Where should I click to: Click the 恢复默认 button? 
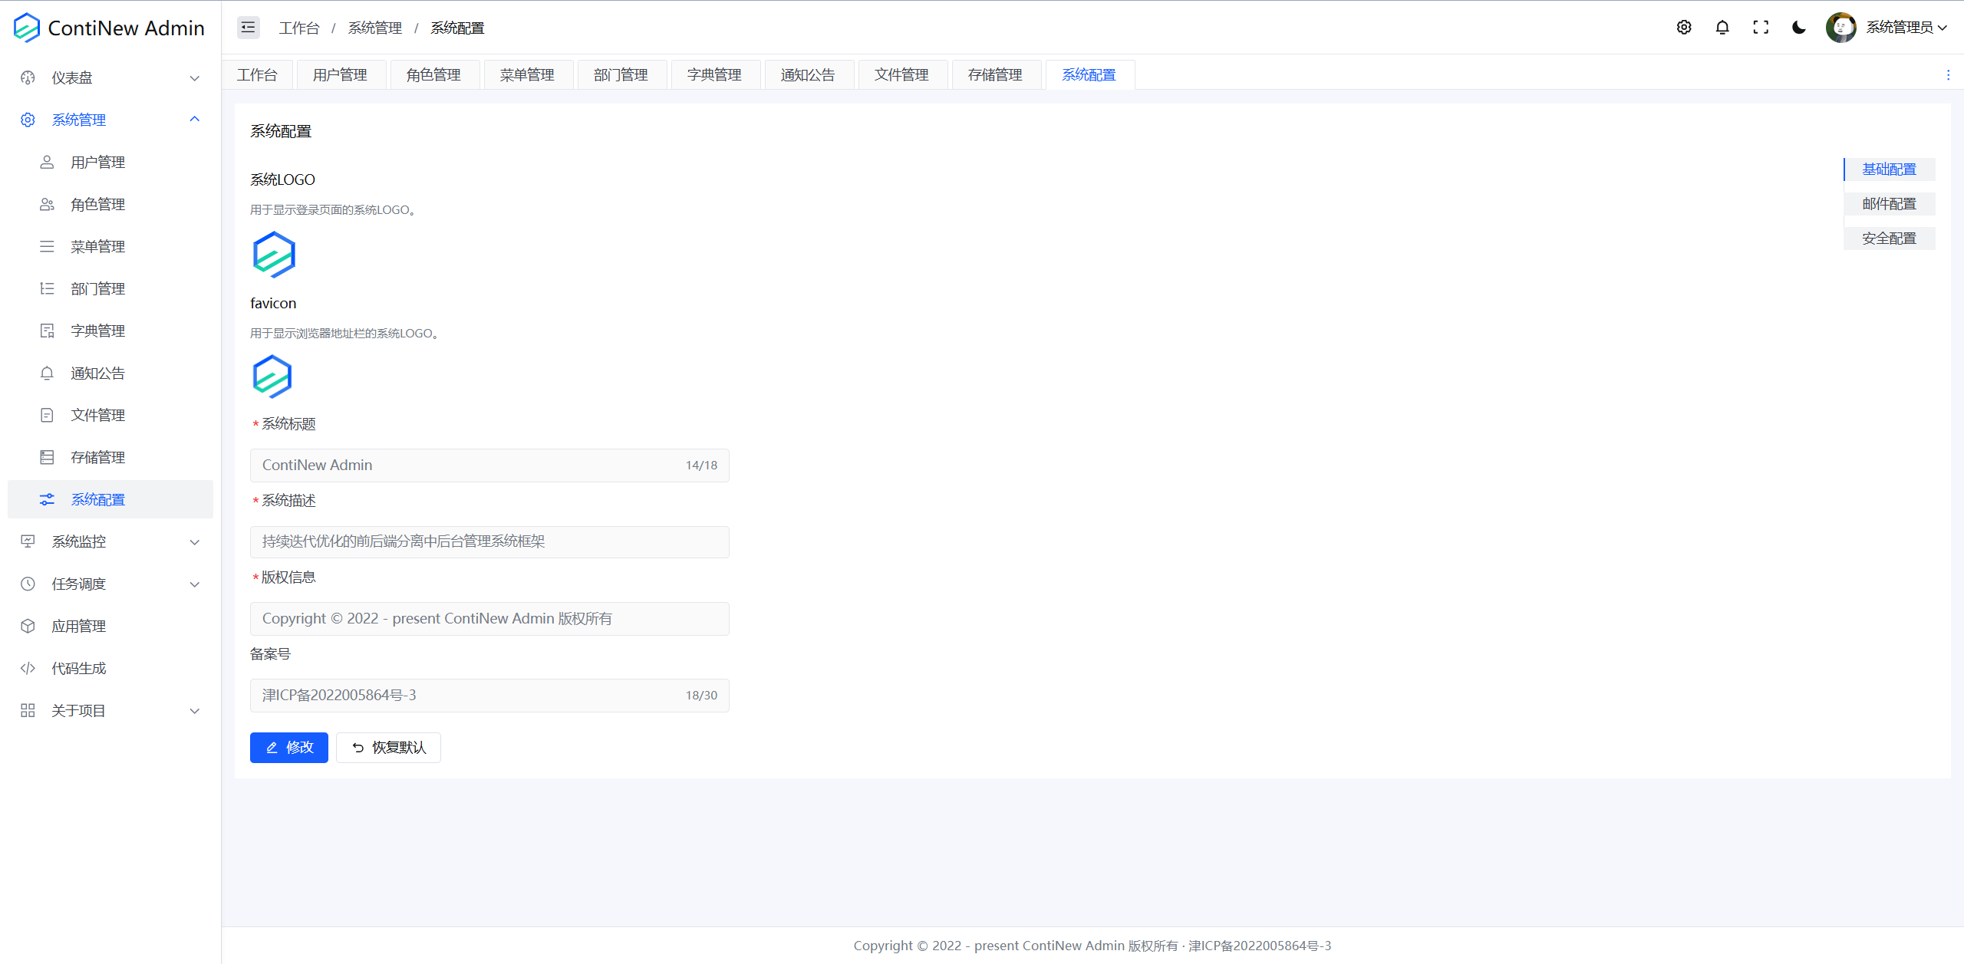coord(388,748)
